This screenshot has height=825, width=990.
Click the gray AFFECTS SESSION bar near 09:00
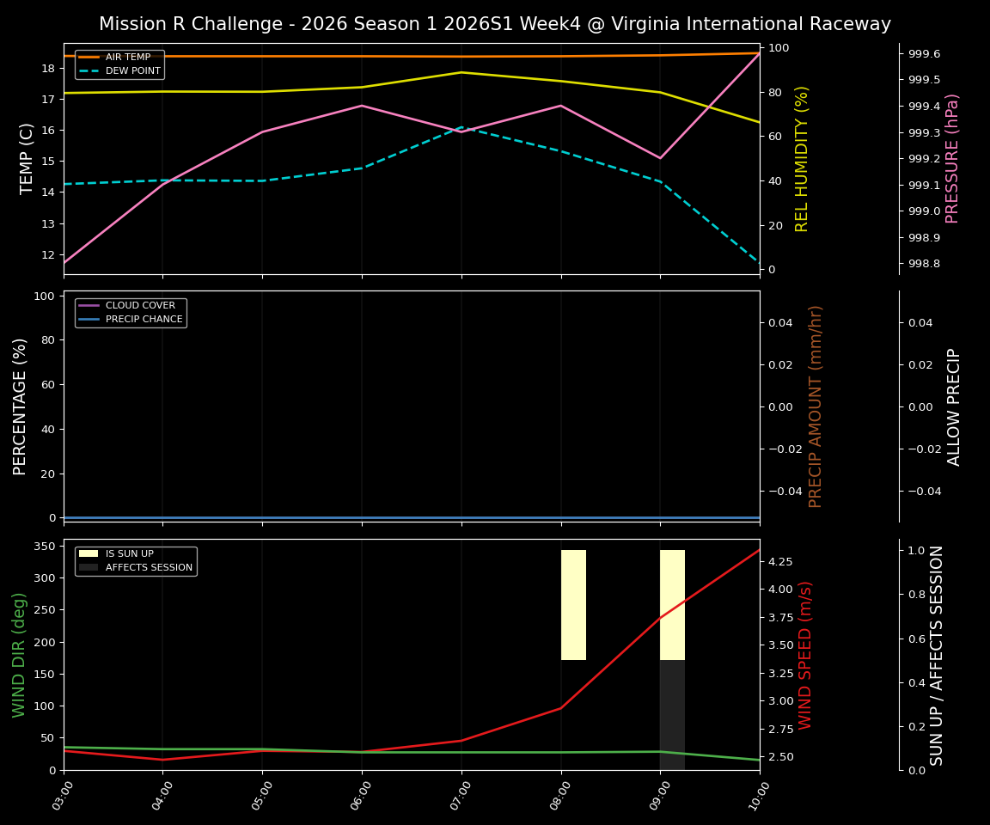click(671, 713)
